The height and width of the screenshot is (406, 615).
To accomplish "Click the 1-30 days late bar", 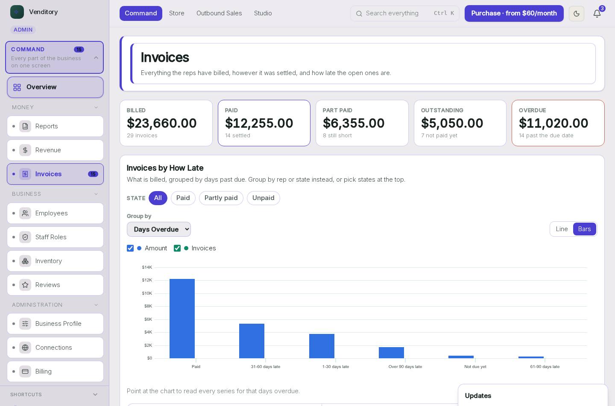I will tap(322, 346).
